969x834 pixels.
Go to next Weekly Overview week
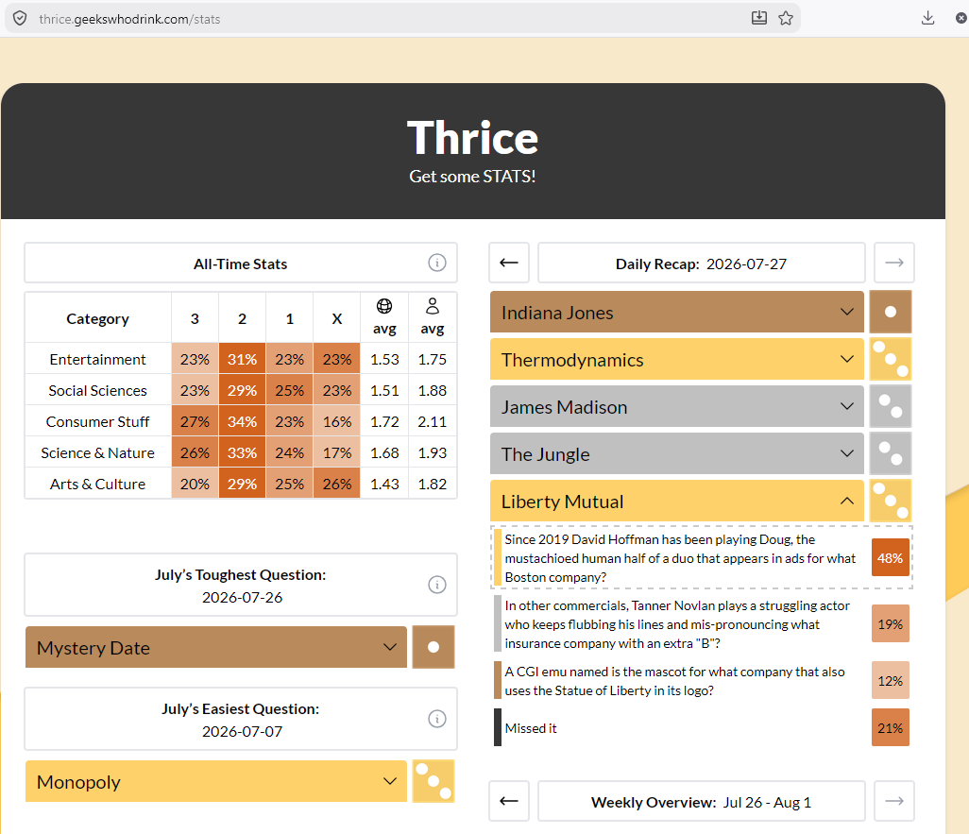894,801
